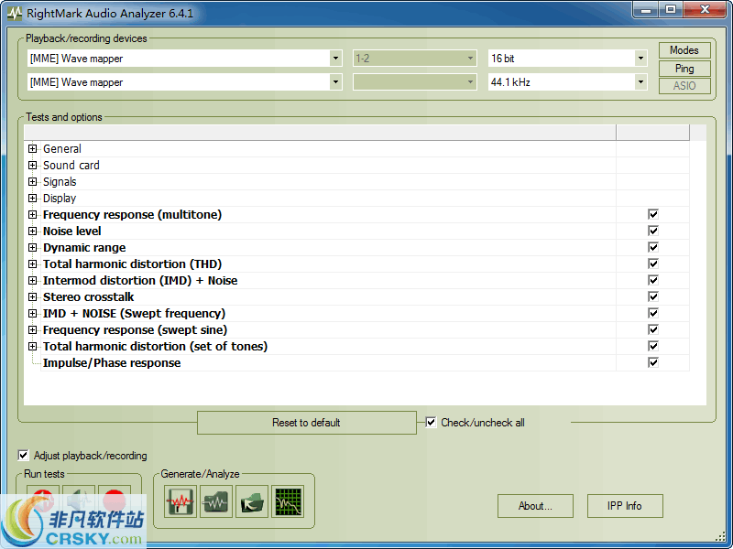Open the device dropdown beside 16 bit
This screenshot has height=549, width=733.
tap(185, 59)
